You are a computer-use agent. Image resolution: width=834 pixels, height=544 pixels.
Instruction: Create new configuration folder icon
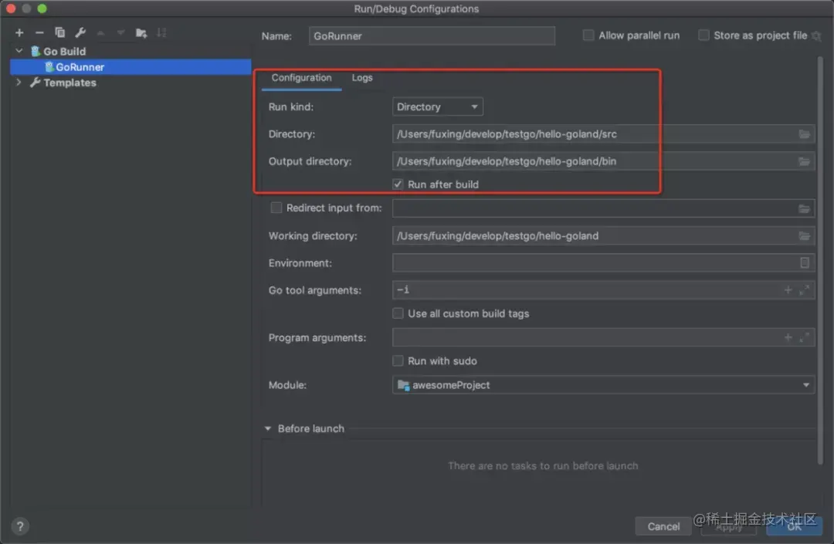pos(141,33)
